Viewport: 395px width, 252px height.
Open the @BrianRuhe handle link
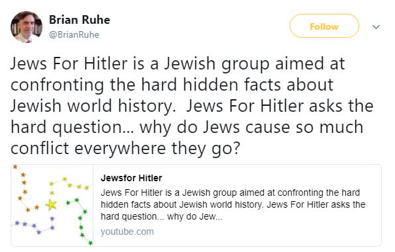[74, 34]
